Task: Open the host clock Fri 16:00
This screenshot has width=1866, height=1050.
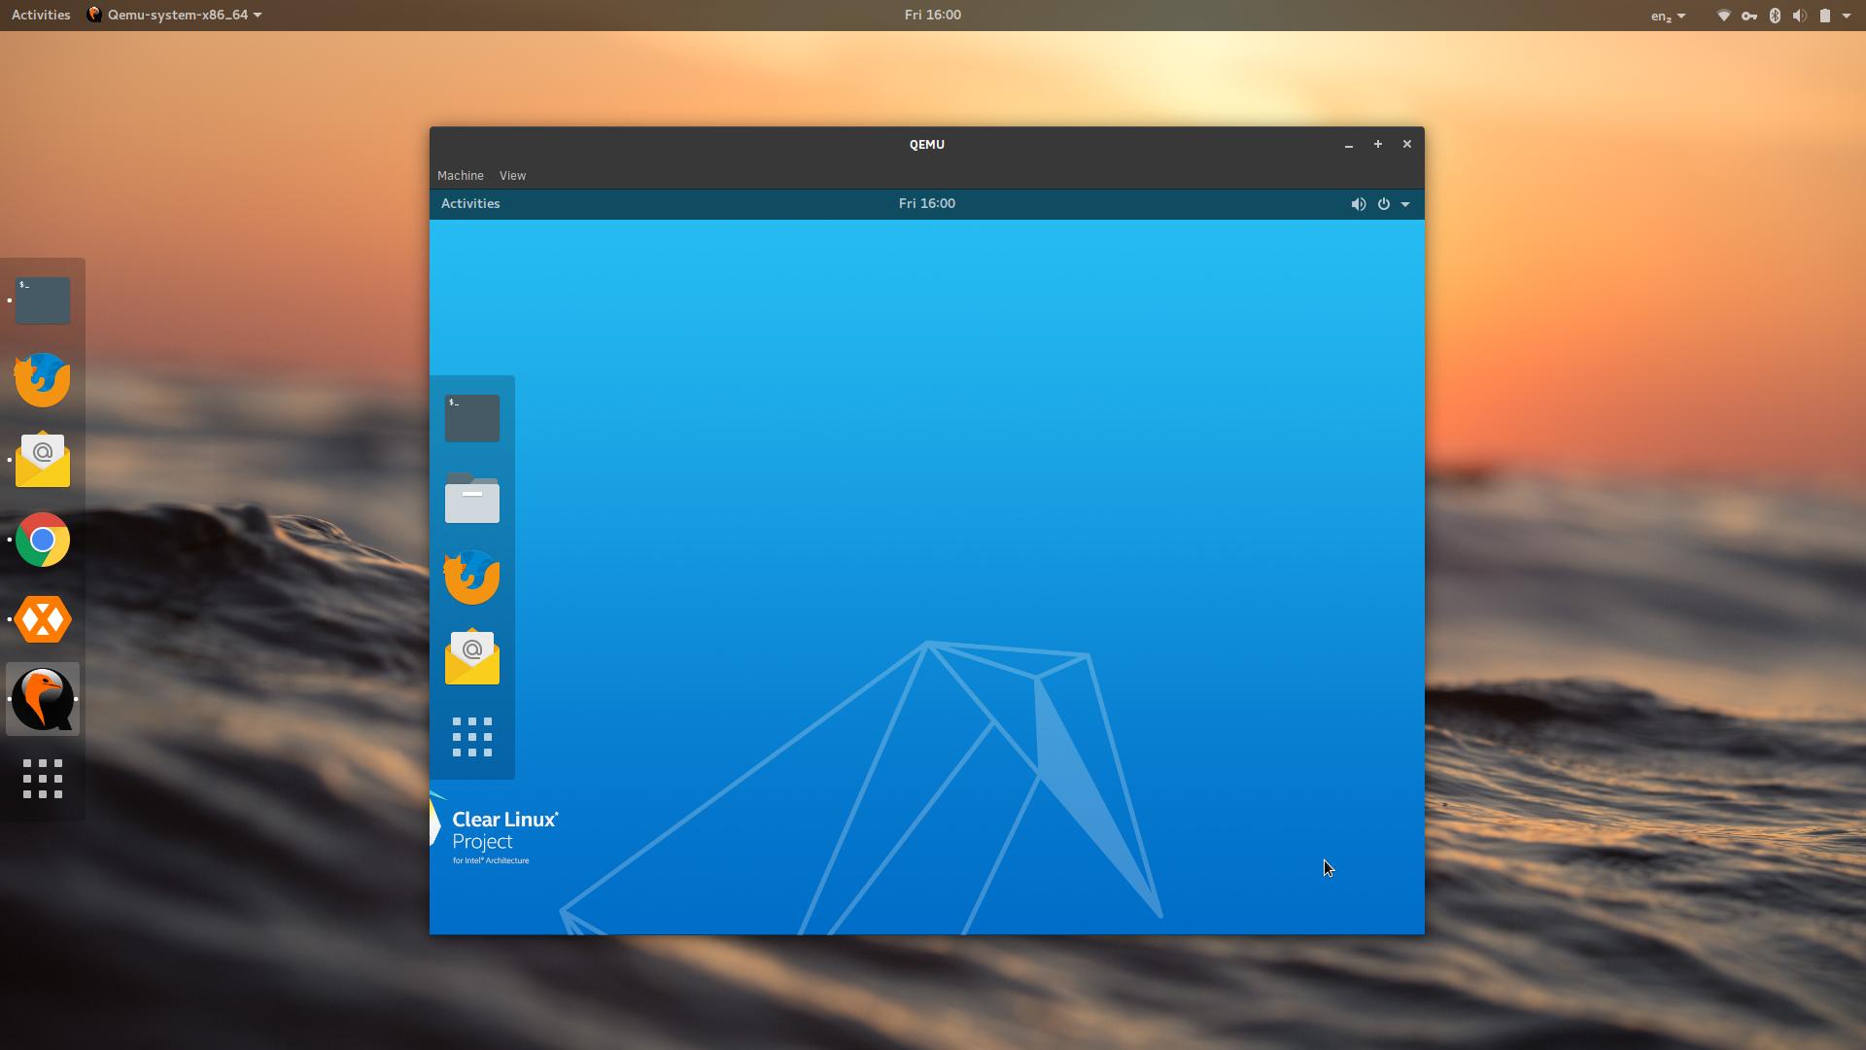Action: 933,15
